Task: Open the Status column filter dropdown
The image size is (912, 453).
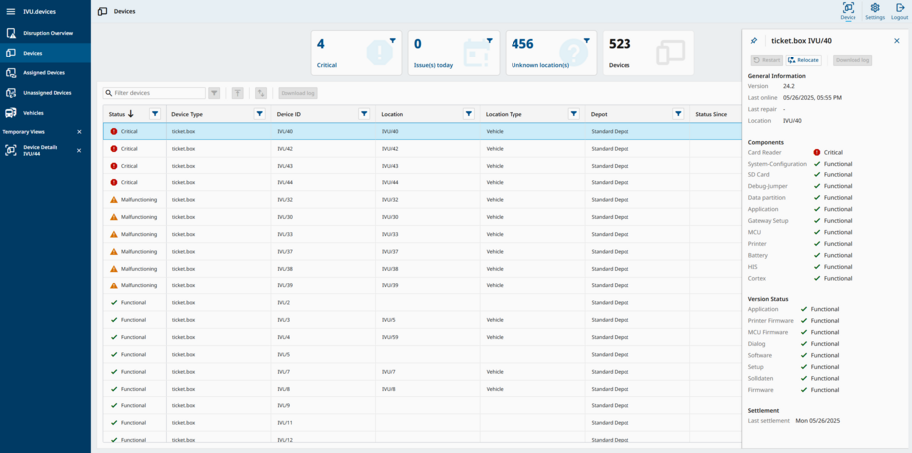Action: click(155, 114)
